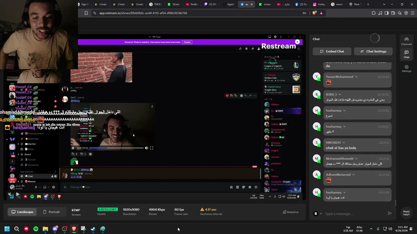417x234 pixels.
Task: Toggle fullscreen on the Discord video
Action: (151, 148)
